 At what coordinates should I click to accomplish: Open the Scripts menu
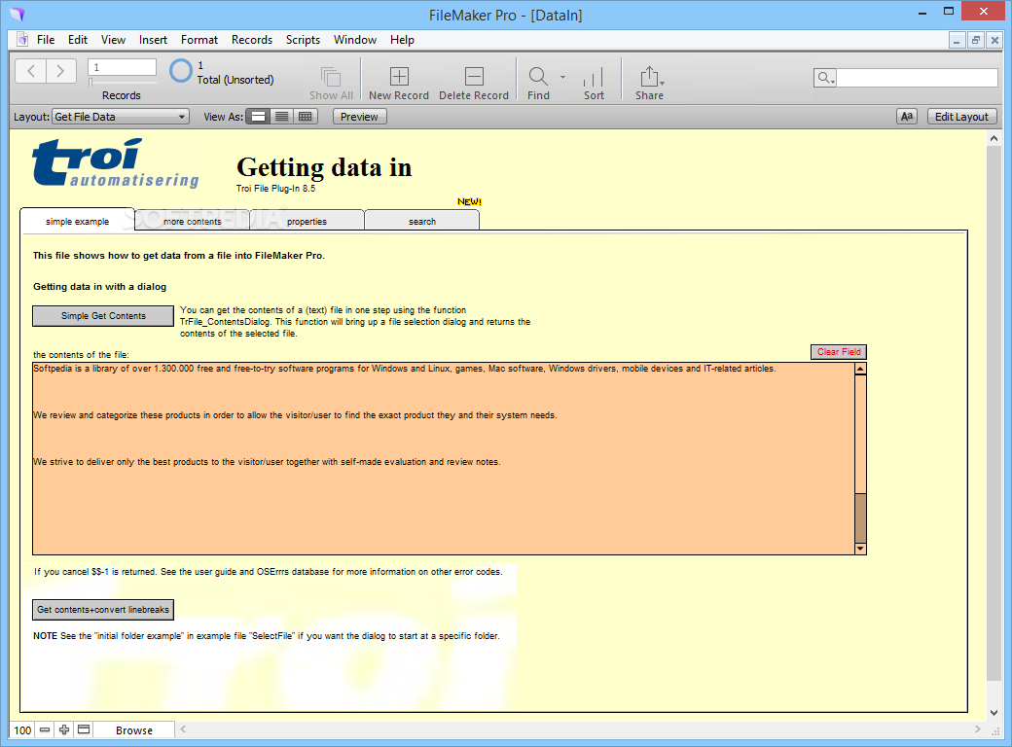click(303, 40)
